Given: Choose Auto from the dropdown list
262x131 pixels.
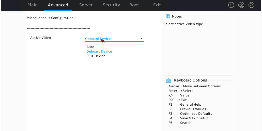Looking at the screenshot, I should pyautogui.click(x=90, y=47).
